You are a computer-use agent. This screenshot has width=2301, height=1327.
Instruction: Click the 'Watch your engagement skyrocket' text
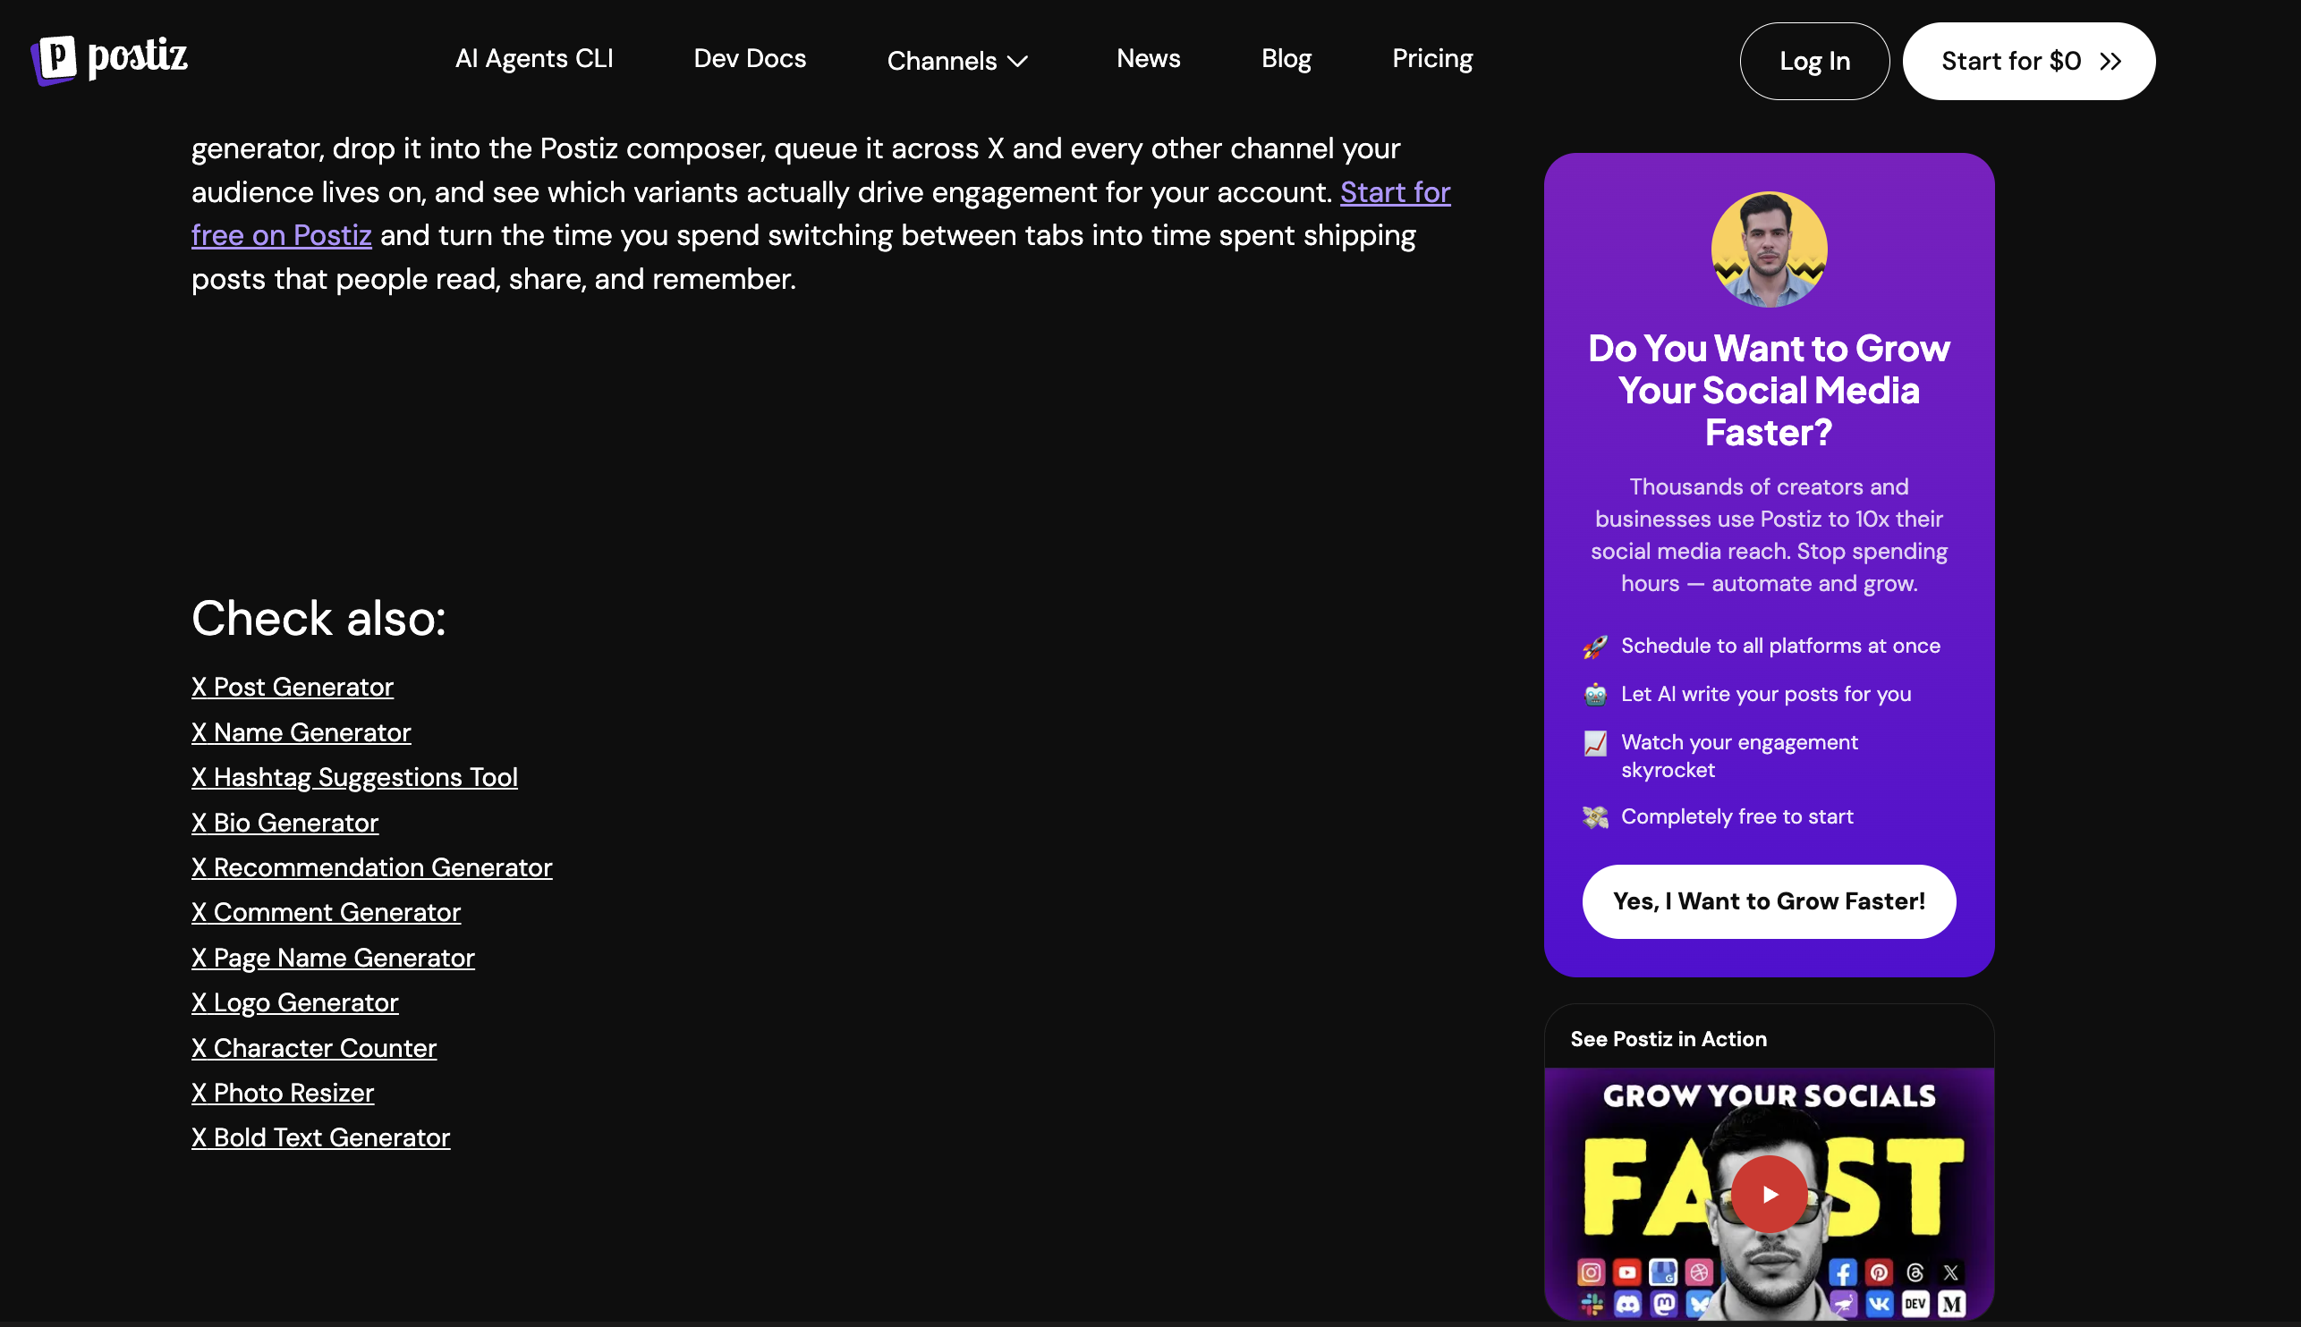coord(1739,756)
